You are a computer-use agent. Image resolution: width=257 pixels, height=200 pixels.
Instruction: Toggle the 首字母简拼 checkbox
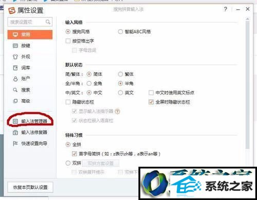(74, 154)
